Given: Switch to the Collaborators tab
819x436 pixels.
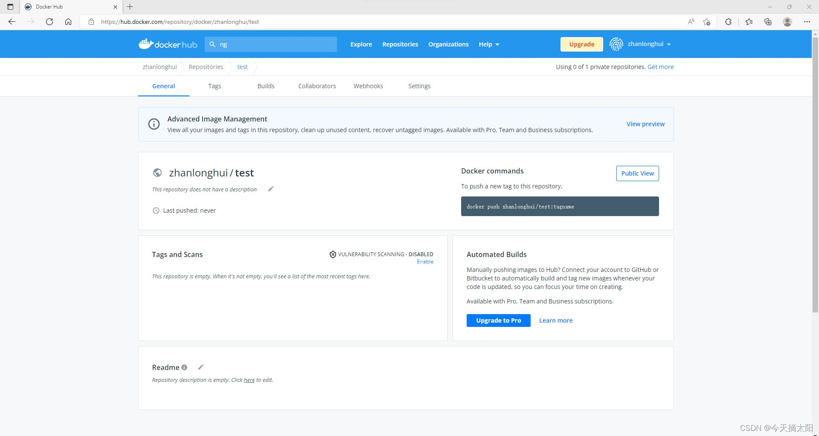Looking at the screenshot, I should tap(317, 86).
